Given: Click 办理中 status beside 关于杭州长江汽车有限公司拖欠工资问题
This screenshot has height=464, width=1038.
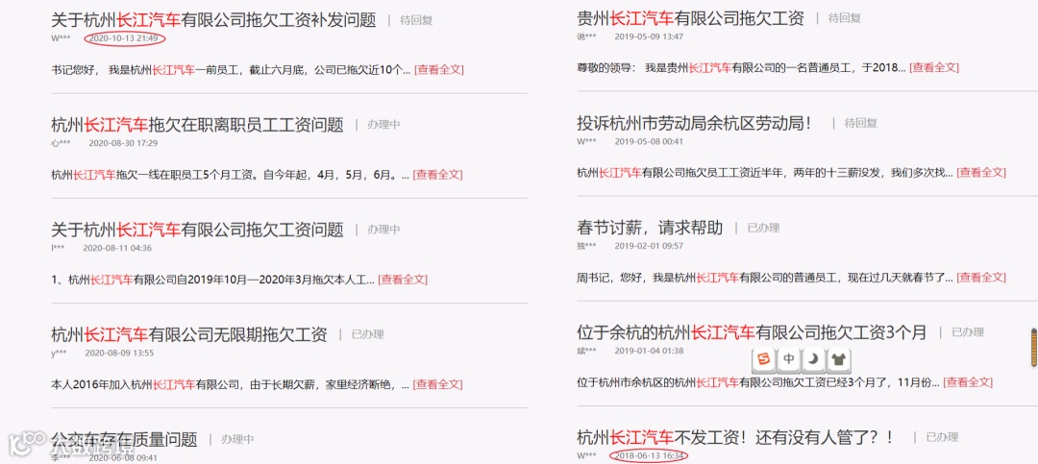Looking at the screenshot, I should click(x=383, y=230).
